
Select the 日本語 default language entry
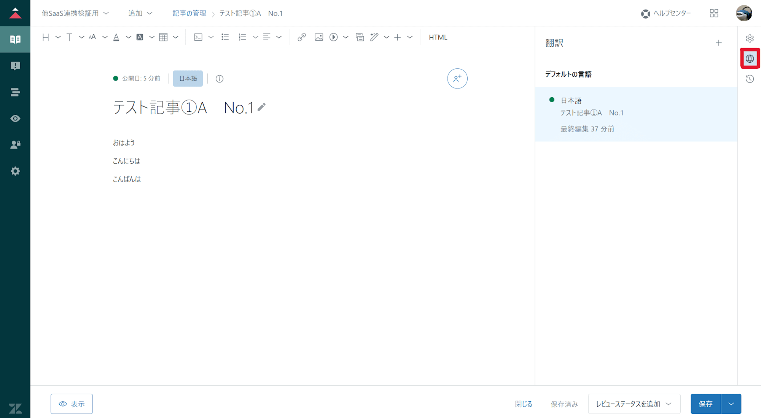point(636,114)
